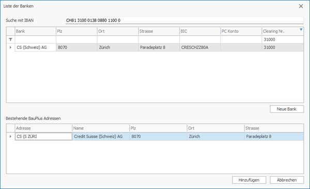Image resolution: width=310 pixels, height=189 pixels.
Task: Select the 8070 Plz cell in bank list
Action: point(76,47)
